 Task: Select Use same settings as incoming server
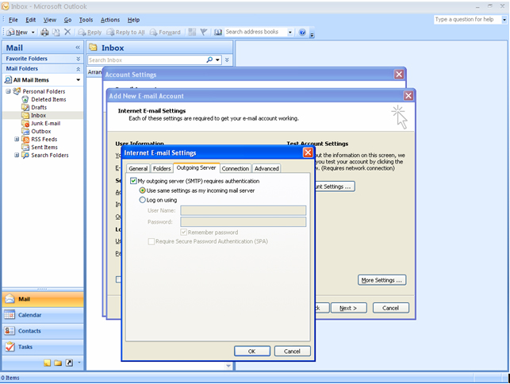pos(143,190)
